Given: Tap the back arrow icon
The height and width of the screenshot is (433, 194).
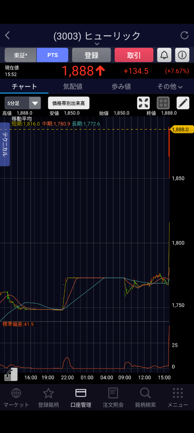Looking at the screenshot, I should [x=8, y=35].
